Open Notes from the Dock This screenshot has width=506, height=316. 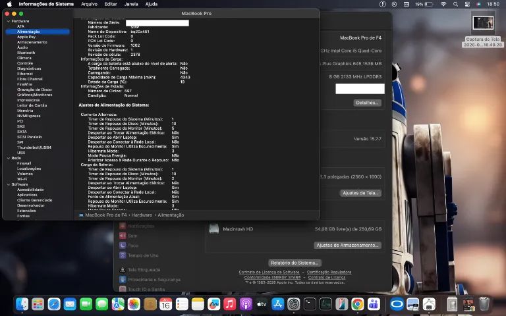198,304
